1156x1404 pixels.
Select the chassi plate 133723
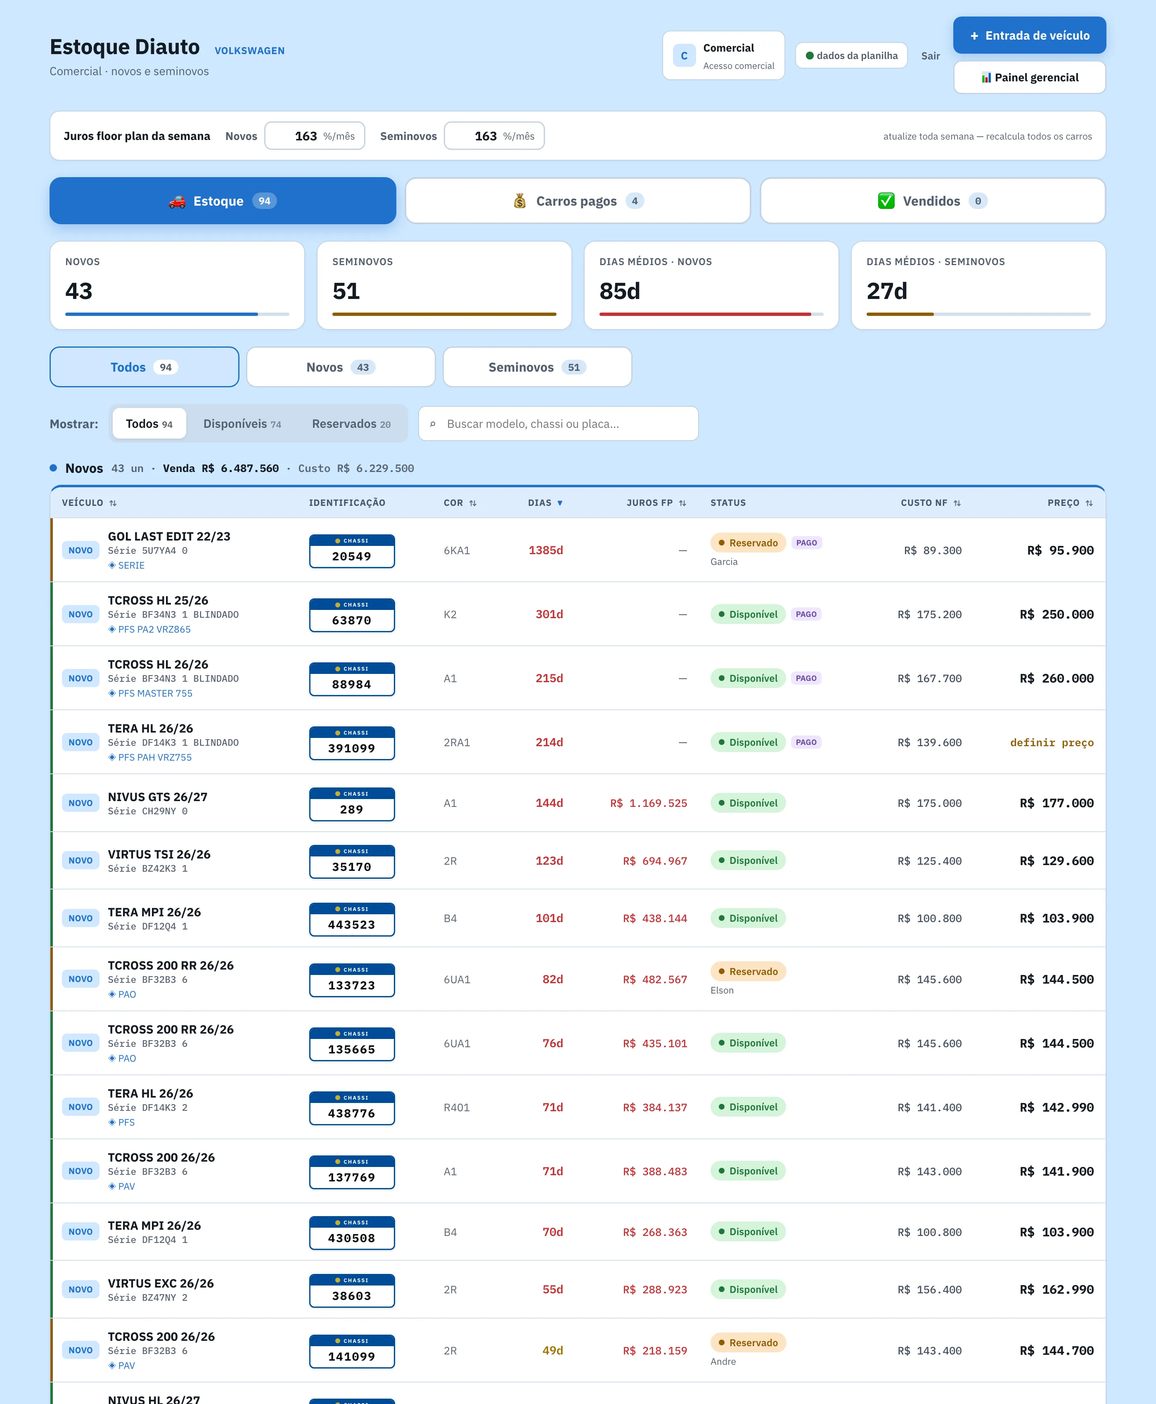point(352,980)
